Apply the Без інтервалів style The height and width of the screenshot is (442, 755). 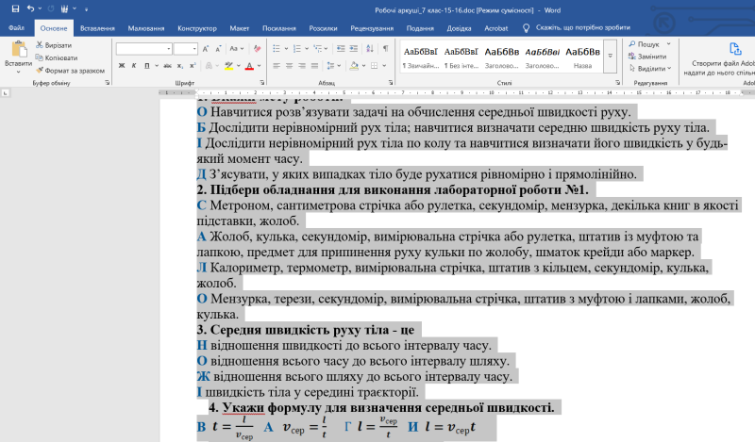(x=461, y=57)
